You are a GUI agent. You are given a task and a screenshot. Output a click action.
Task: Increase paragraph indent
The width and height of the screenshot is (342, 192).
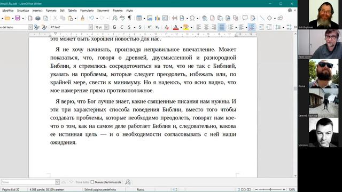(261, 27)
